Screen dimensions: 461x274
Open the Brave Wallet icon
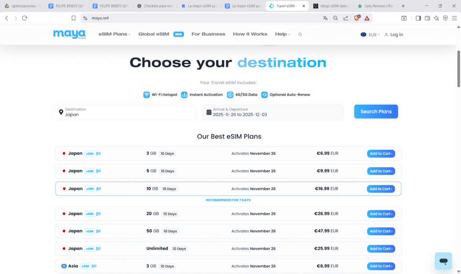(427, 18)
